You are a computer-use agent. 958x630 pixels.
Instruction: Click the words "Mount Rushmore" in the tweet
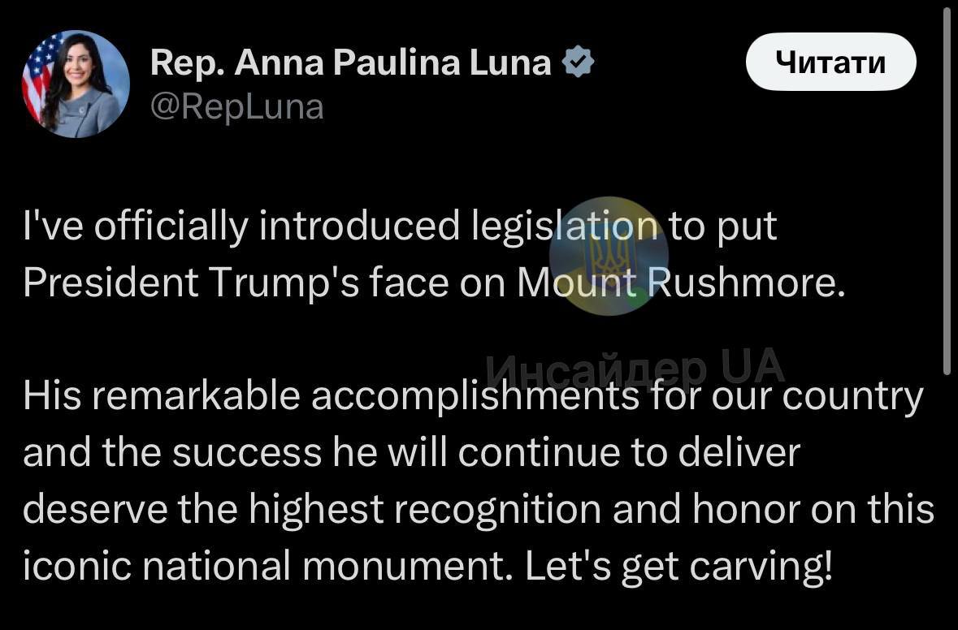(675, 283)
